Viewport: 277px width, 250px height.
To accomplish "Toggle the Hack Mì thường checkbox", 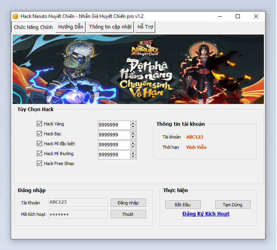I will pyautogui.click(x=39, y=154).
